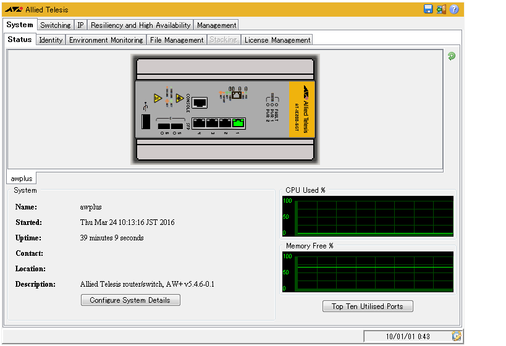
Task: Click the console port on device image
Action: [200, 103]
